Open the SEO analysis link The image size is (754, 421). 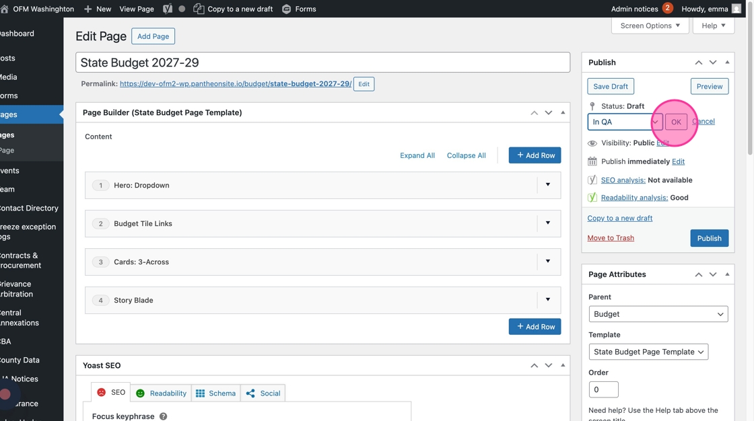tap(623, 180)
